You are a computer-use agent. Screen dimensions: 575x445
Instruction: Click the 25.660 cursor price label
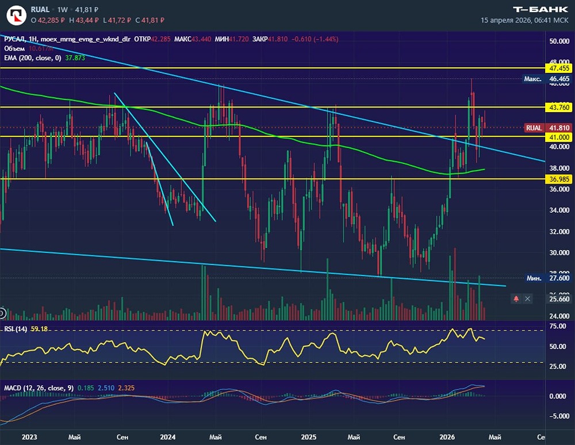559,299
